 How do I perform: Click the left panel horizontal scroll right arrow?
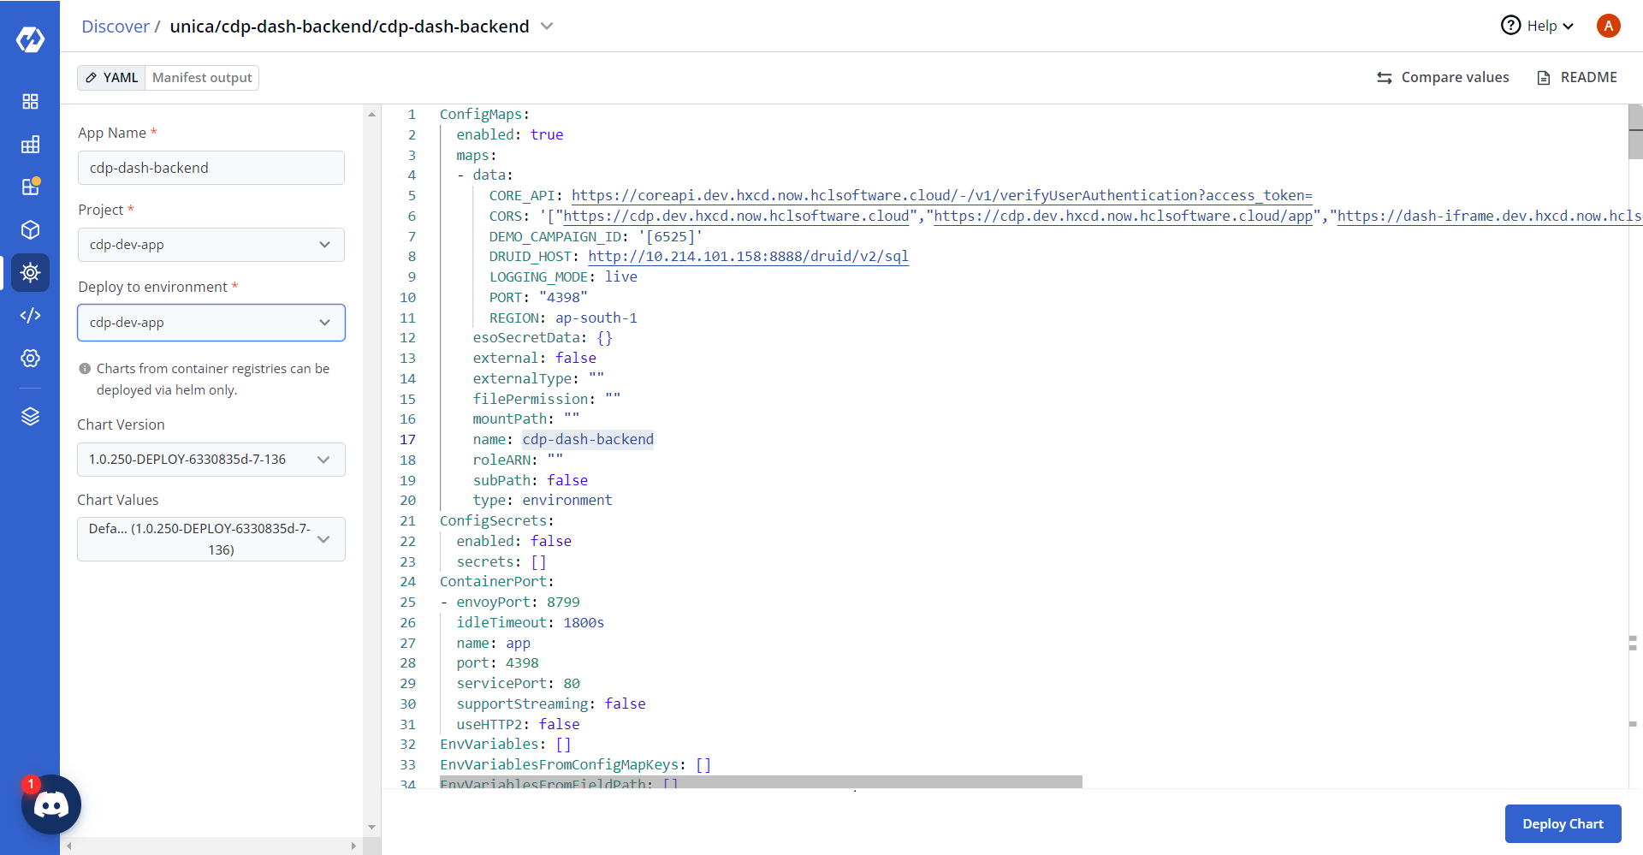[x=353, y=846]
